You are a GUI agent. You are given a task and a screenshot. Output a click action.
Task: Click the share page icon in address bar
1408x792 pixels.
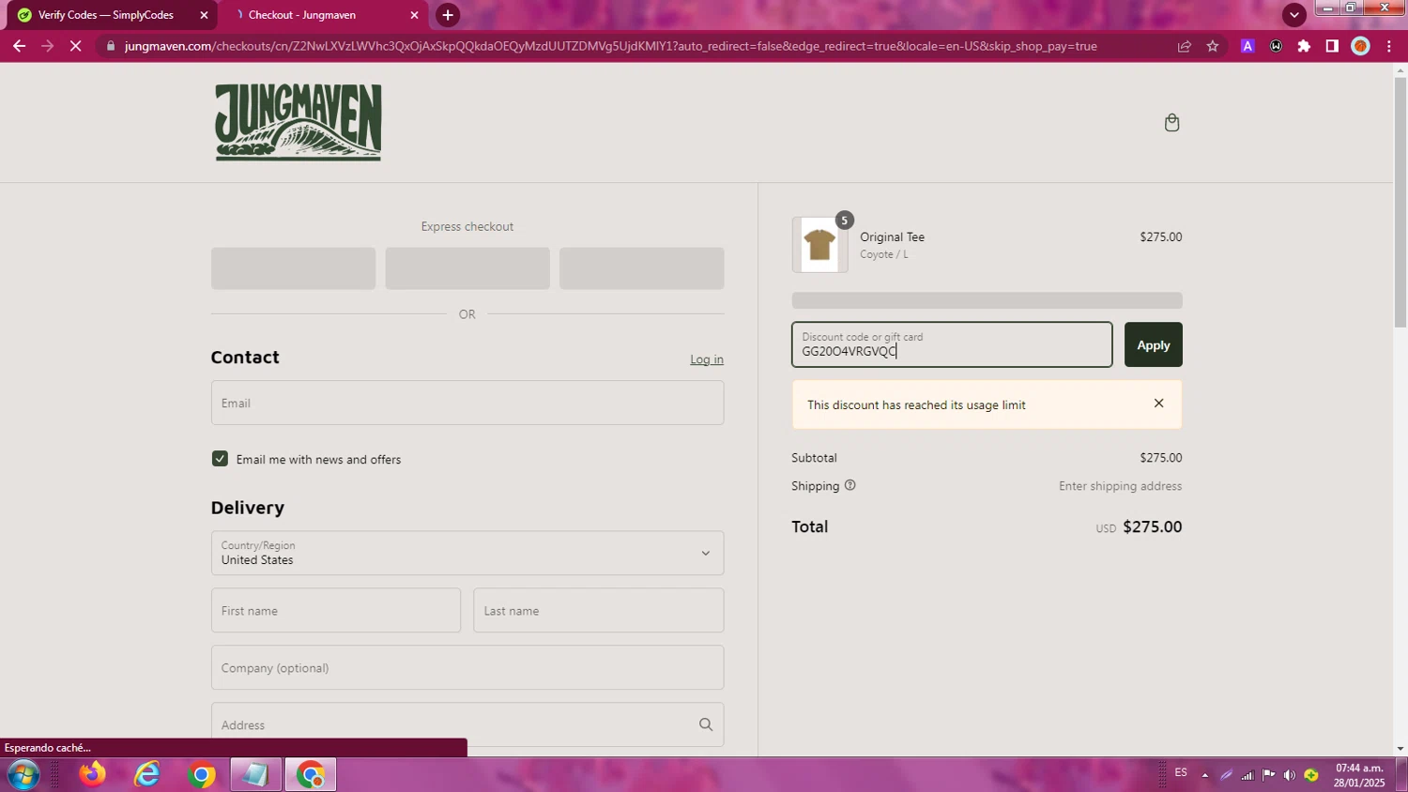1185,46
